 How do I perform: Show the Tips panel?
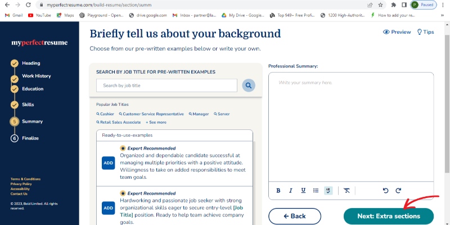coord(425,32)
